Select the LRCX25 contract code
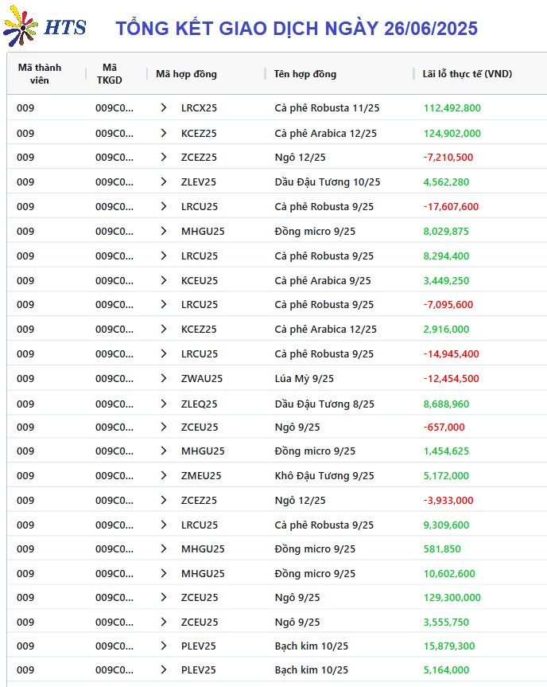The image size is (547, 687). pos(199,108)
